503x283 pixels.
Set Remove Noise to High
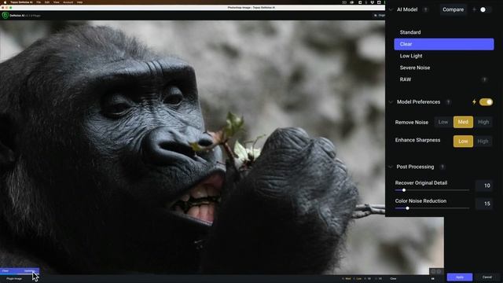(483, 122)
